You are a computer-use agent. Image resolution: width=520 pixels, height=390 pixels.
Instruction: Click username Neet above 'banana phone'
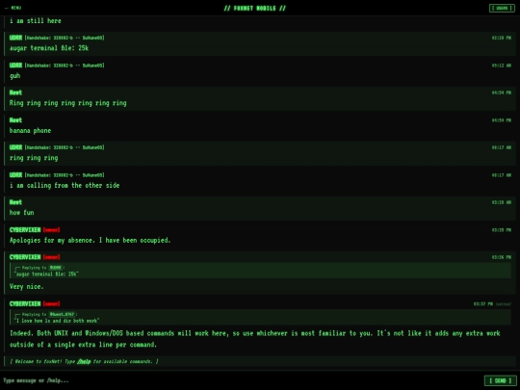15,120
